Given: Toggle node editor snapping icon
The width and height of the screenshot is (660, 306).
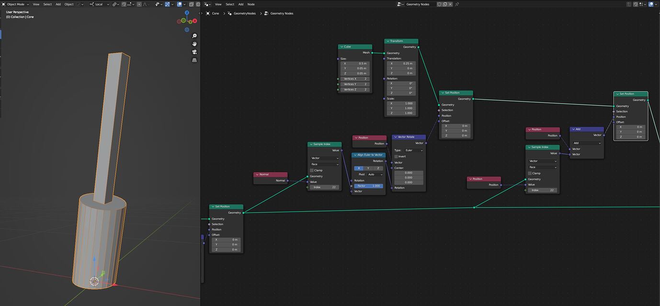Looking at the screenshot, I should coord(635,4).
